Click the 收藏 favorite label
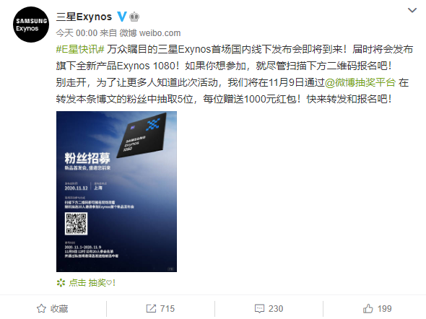The width and height of the screenshot is (426, 319). (59, 309)
